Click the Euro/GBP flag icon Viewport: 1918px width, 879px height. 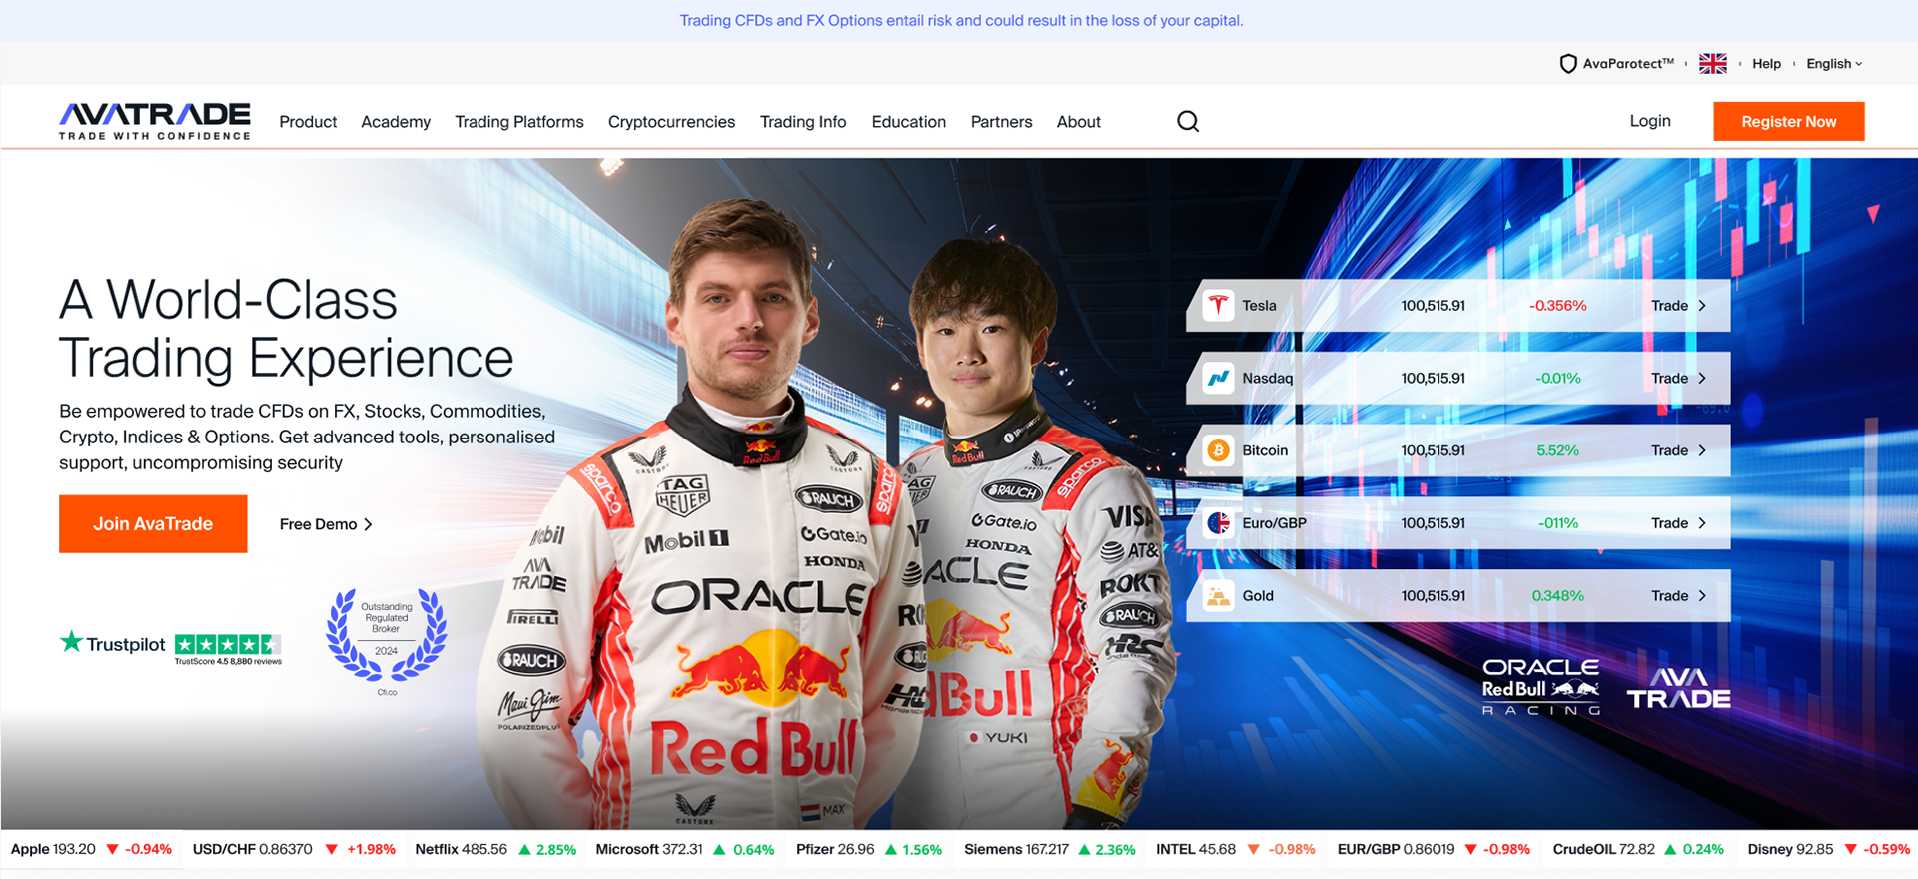click(1218, 522)
